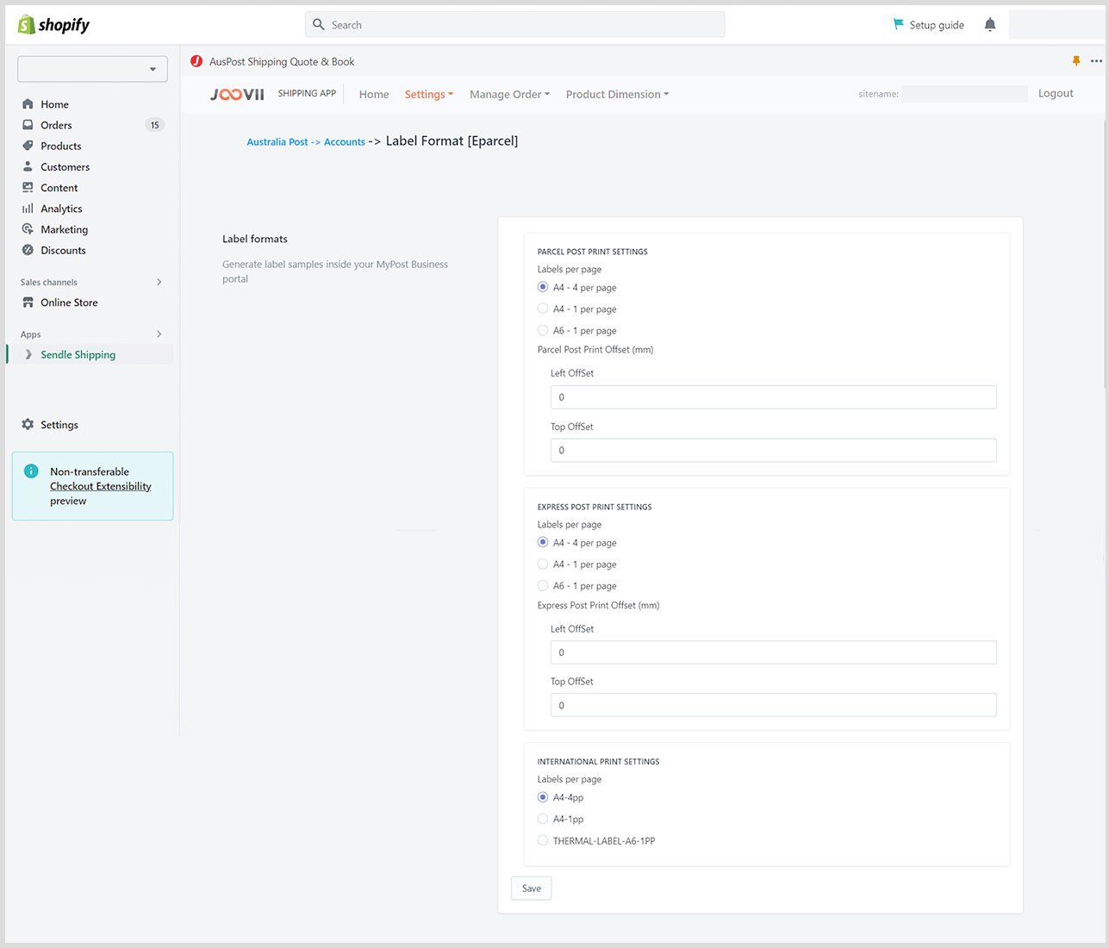Open Discounts via its percent icon
Viewport: 1109px width, 948px height.
pyautogui.click(x=28, y=250)
